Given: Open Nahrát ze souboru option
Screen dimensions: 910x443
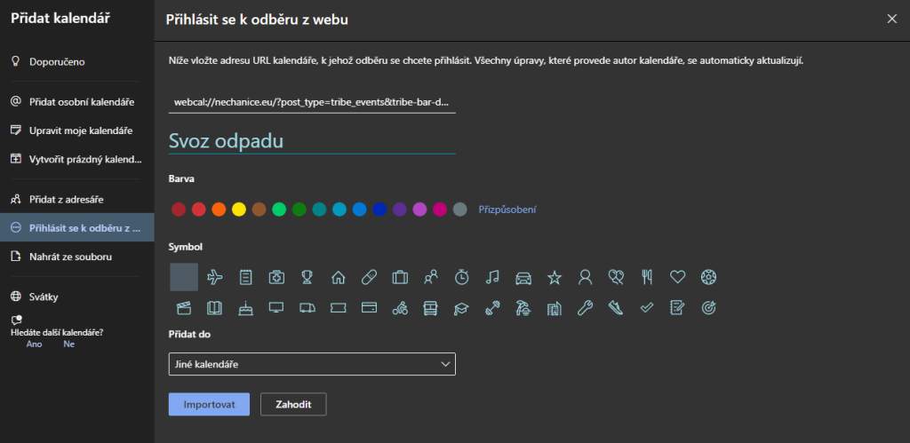Looking at the screenshot, I should 70,257.
